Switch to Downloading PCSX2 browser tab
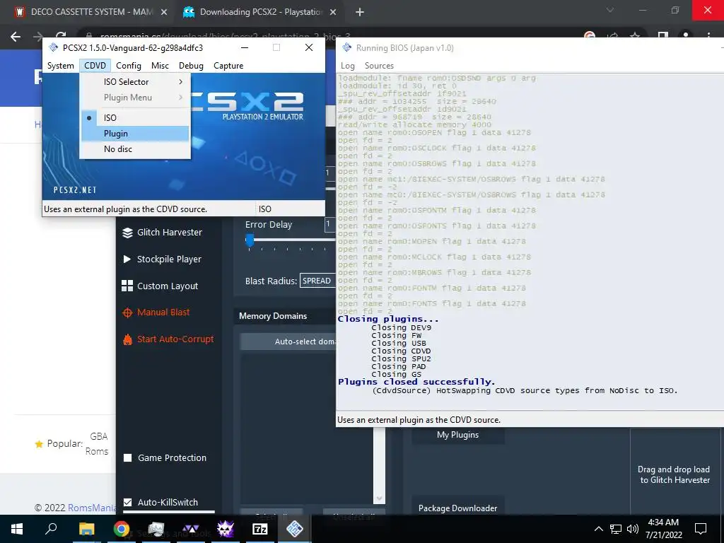 pyautogui.click(x=261, y=12)
